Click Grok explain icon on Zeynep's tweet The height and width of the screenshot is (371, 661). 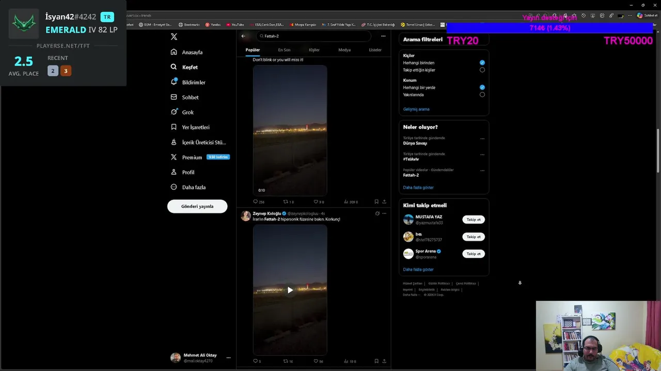click(x=377, y=213)
